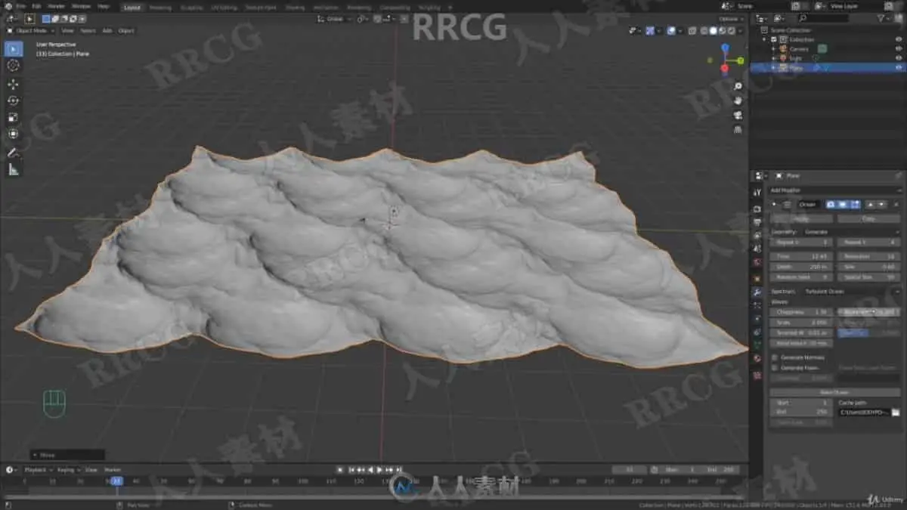Click the timeline current frame marker

[116, 481]
